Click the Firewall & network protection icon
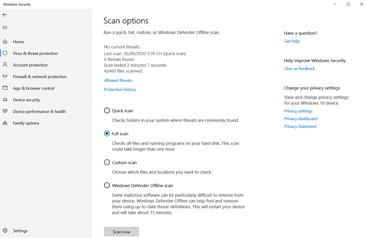 (5, 77)
